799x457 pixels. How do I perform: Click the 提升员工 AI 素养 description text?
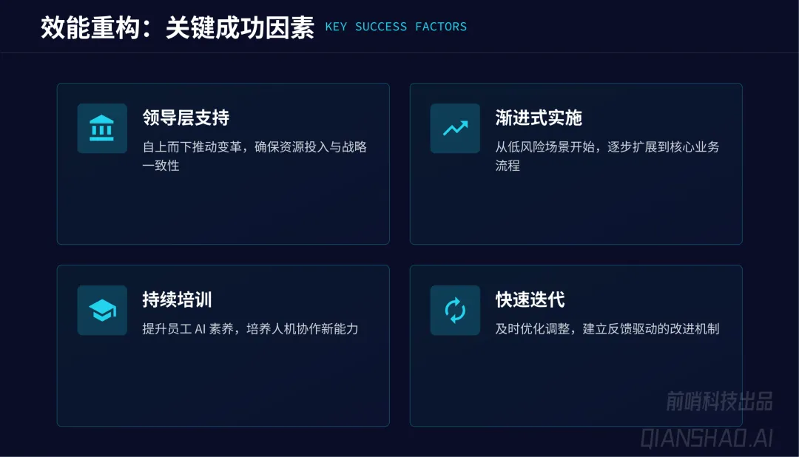(x=250, y=328)
